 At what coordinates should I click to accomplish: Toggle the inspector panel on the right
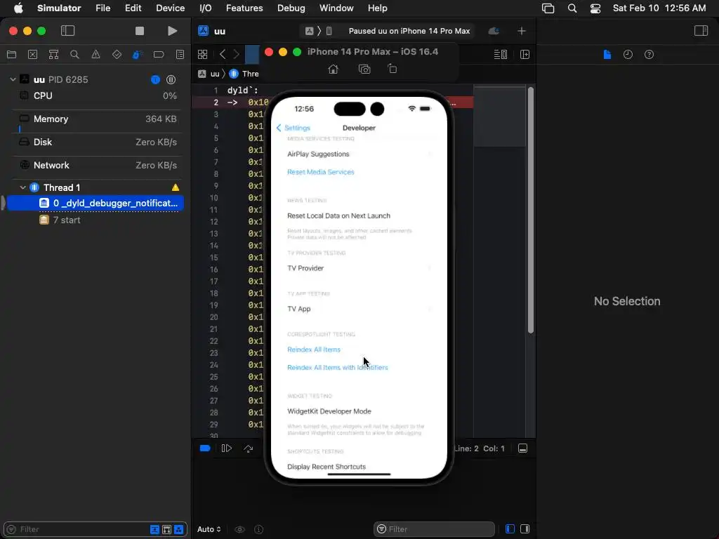[701, 31]
